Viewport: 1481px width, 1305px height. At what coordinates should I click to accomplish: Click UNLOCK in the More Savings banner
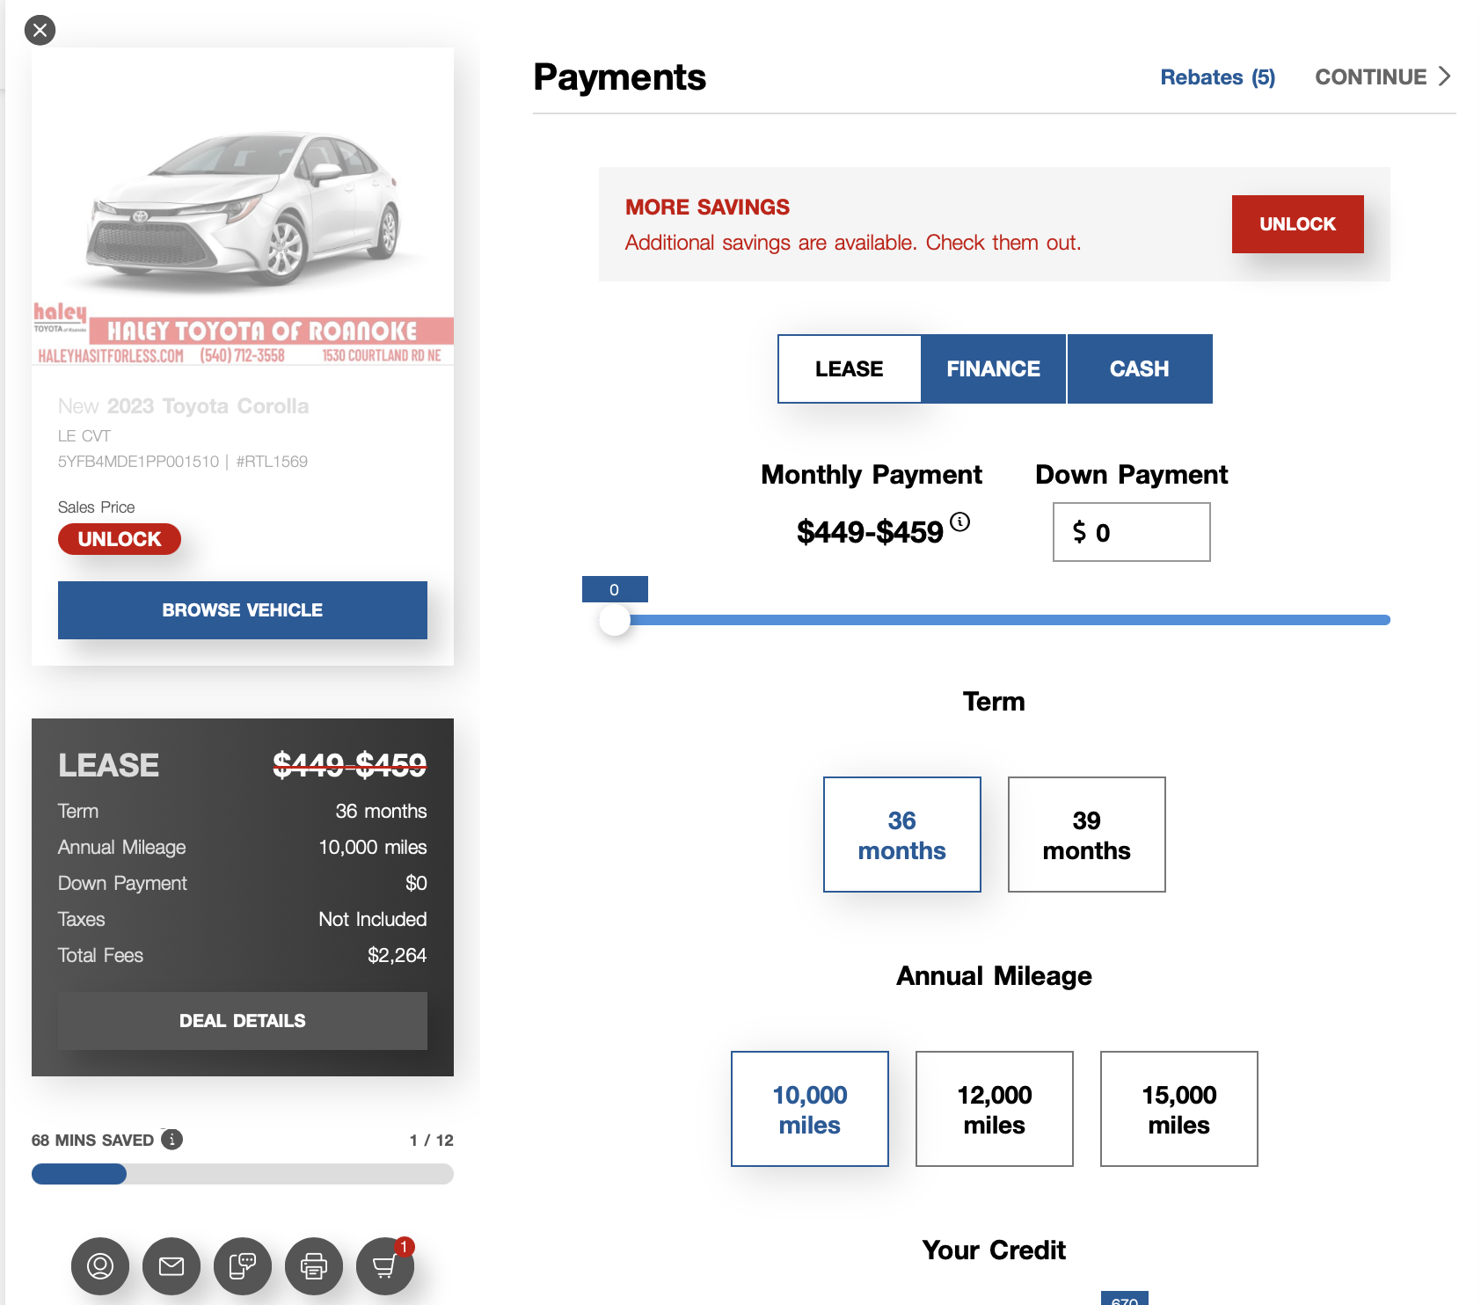click(1298, 224)
